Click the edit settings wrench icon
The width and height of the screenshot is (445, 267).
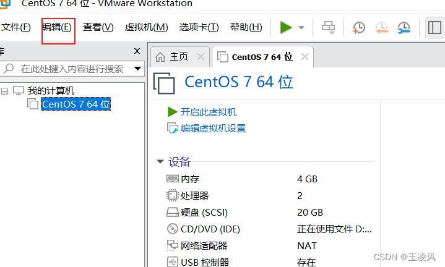point(172,129)
